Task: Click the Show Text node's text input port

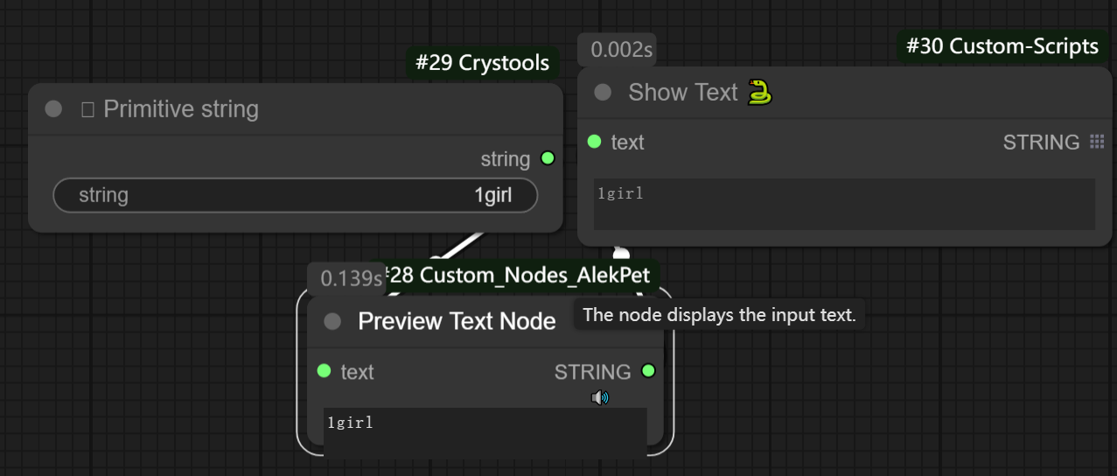Action: 595,142
